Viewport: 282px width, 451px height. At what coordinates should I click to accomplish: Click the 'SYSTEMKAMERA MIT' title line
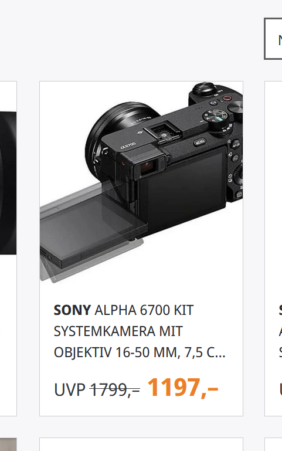click(118, 331)
